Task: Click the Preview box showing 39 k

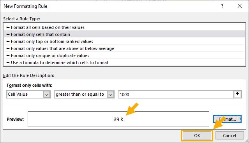Action: pyautogui.click(x=118, y=119)
